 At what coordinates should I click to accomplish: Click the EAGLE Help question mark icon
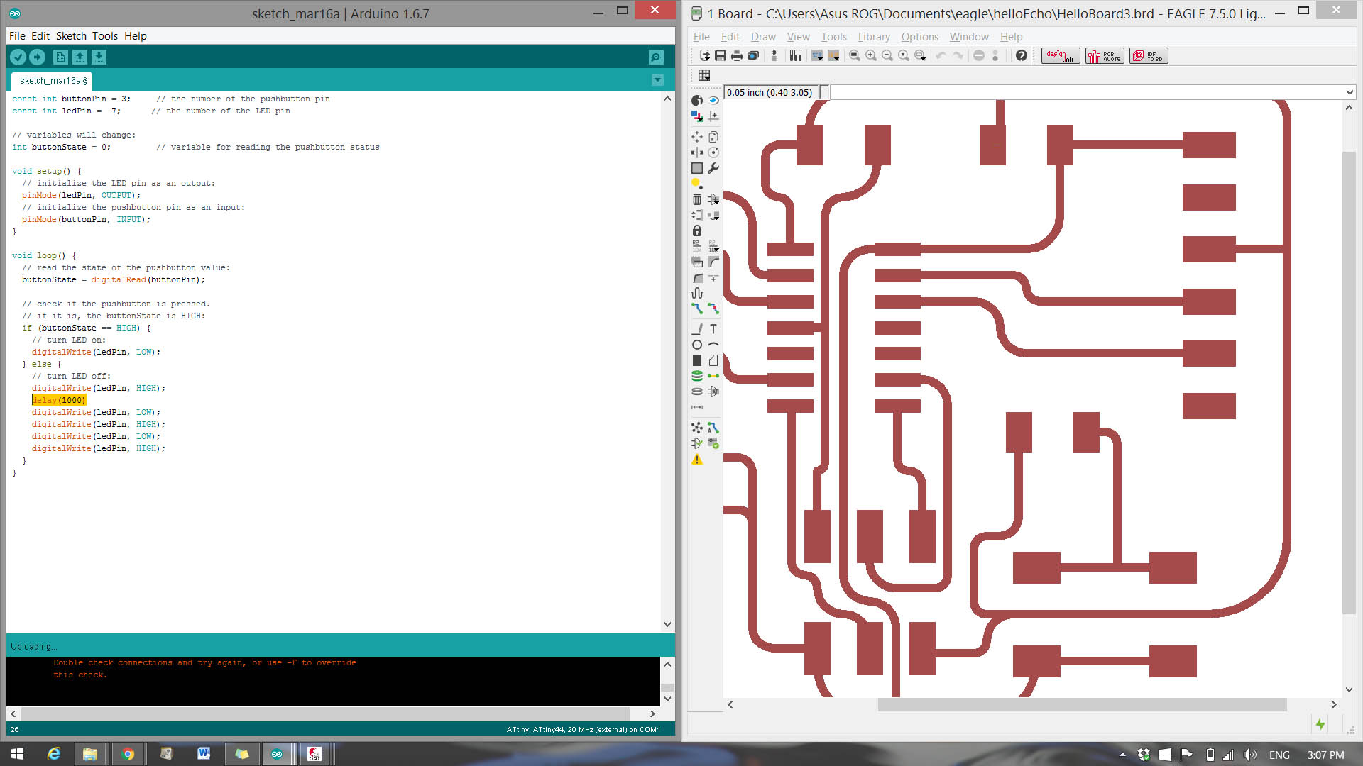pos(1021,56)
